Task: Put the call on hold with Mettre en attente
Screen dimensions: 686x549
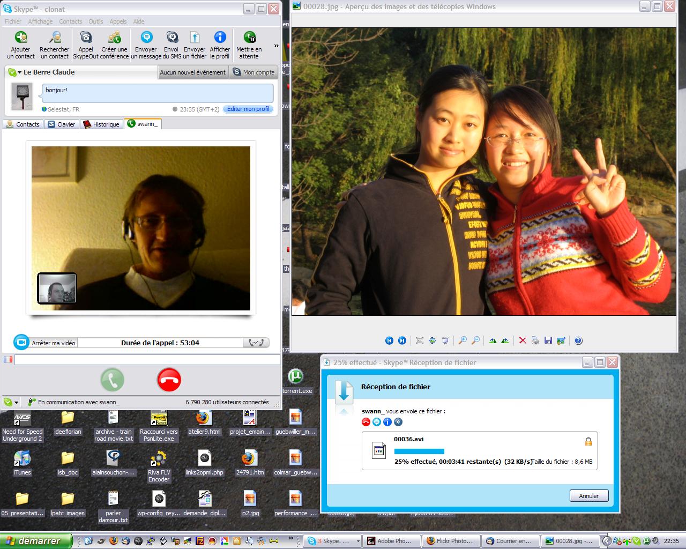Action: point(249,45)
